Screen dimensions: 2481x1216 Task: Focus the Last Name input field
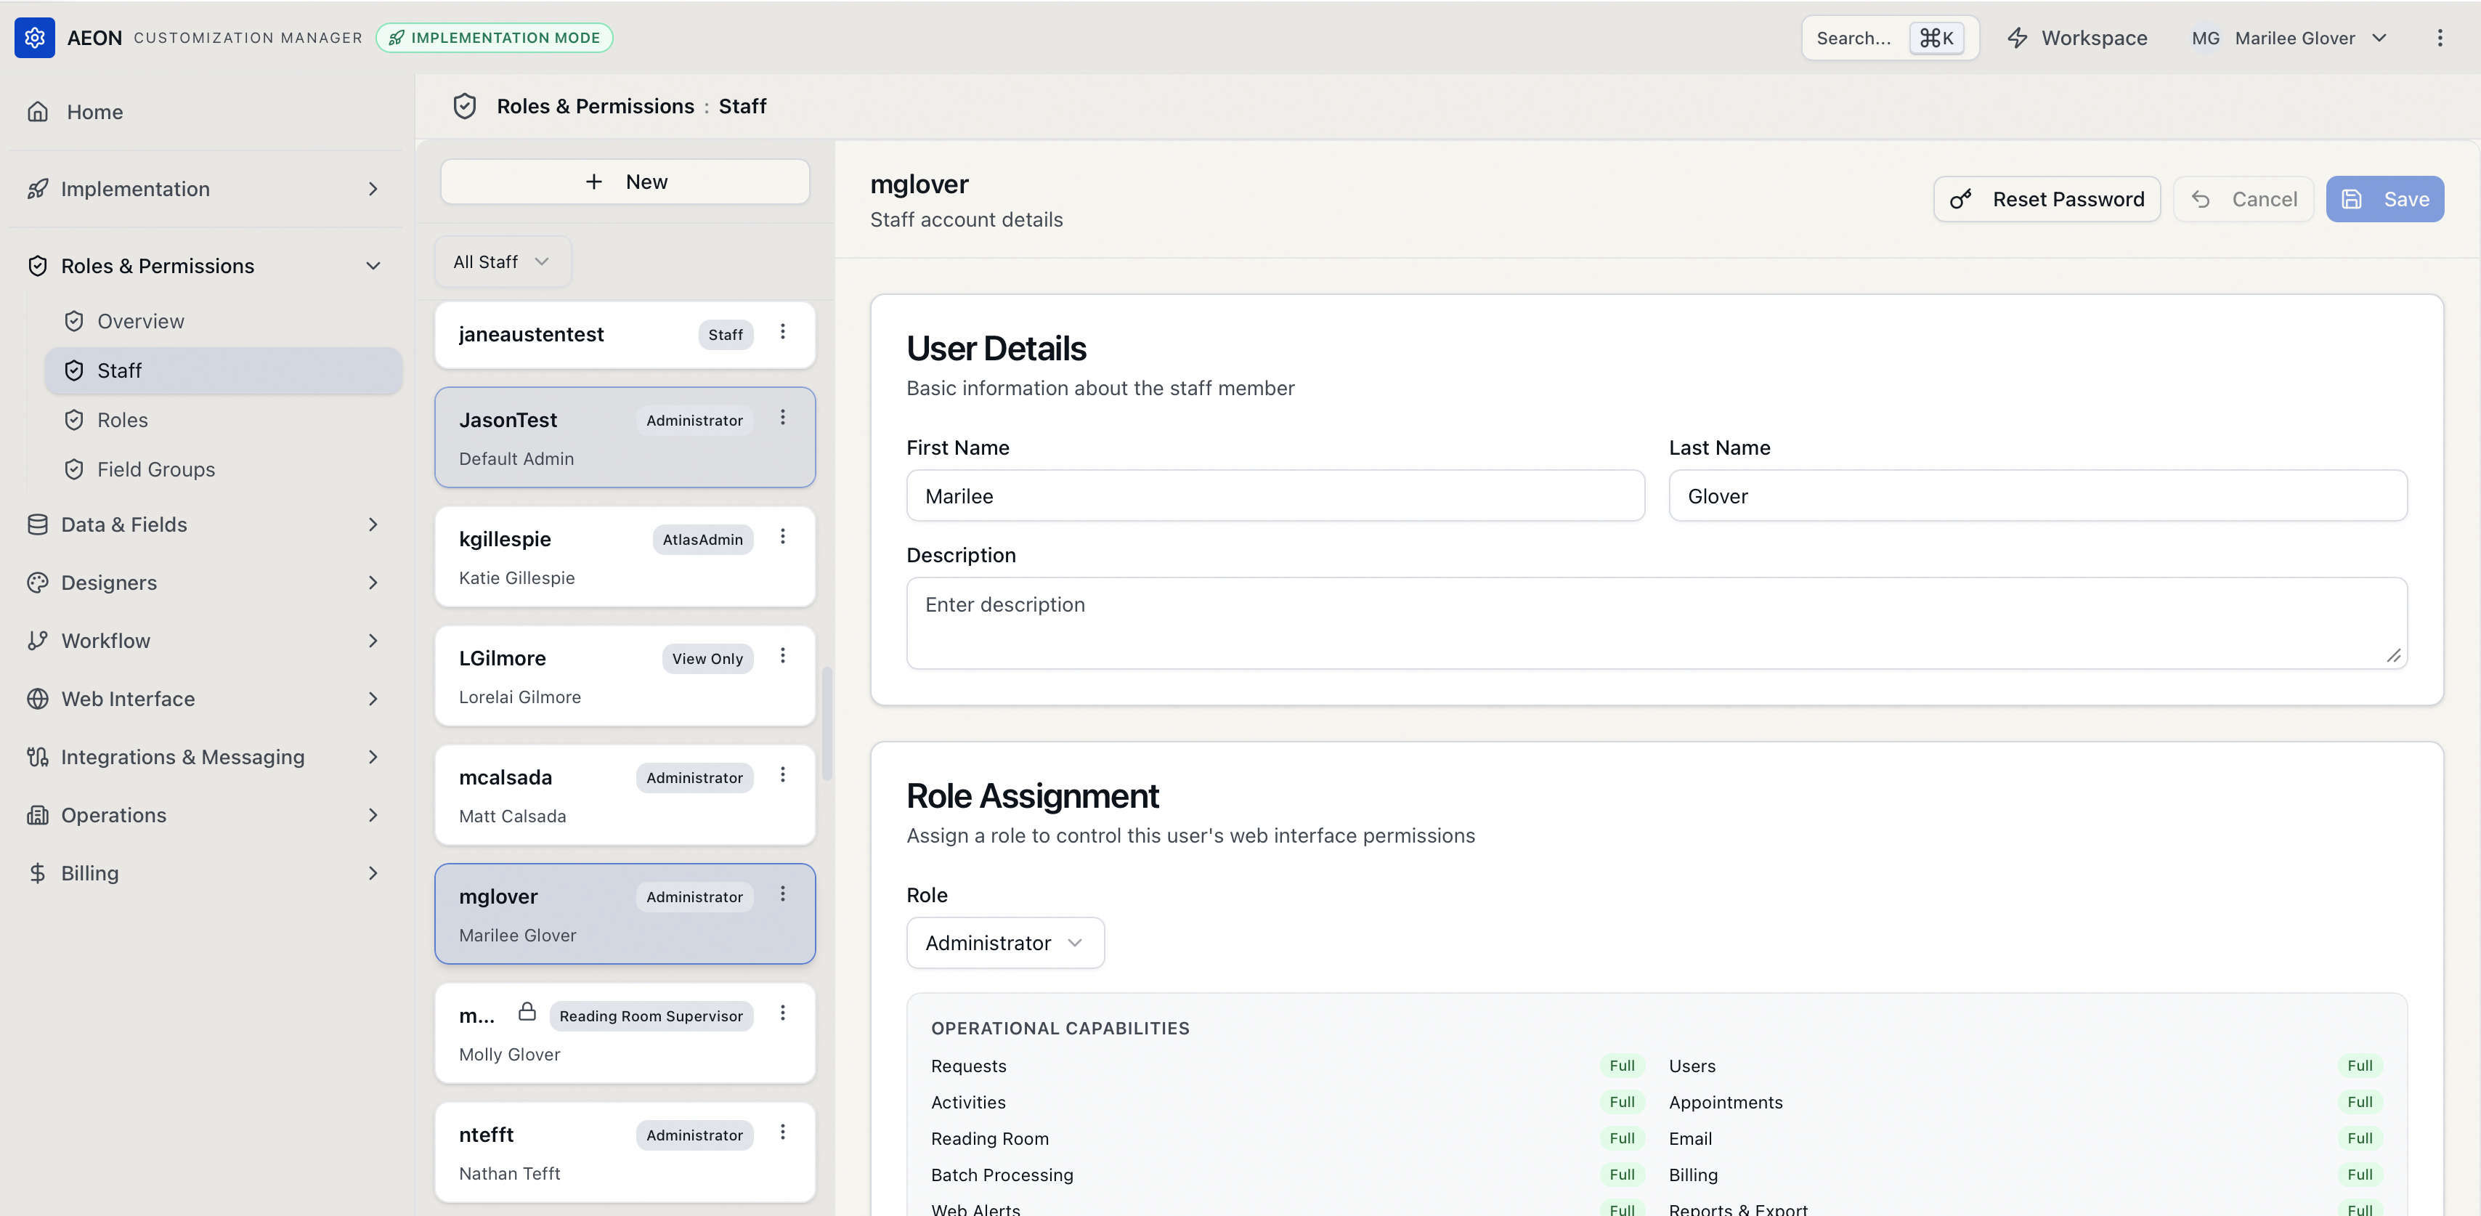click(x=2038, y=496)
